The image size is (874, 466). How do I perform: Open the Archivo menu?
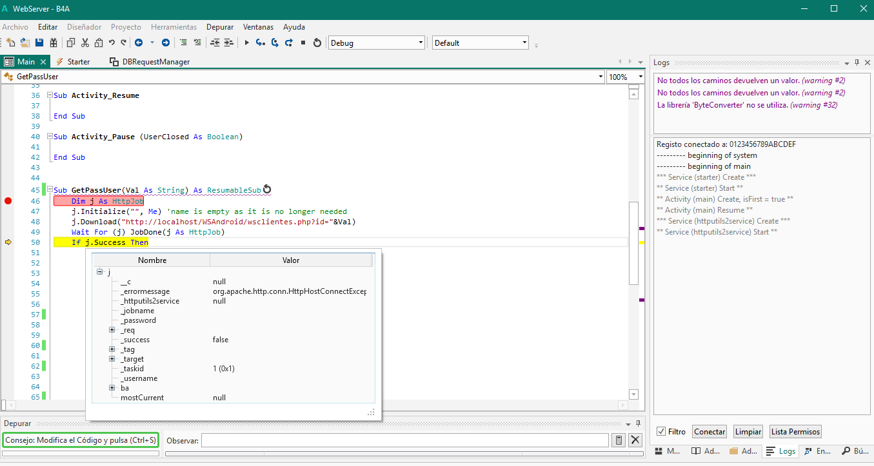pos(15,27)
